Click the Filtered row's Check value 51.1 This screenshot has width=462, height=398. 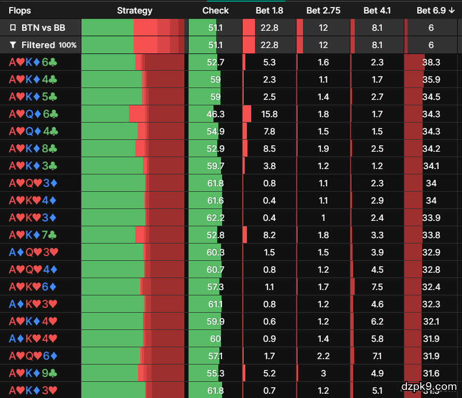215,45
